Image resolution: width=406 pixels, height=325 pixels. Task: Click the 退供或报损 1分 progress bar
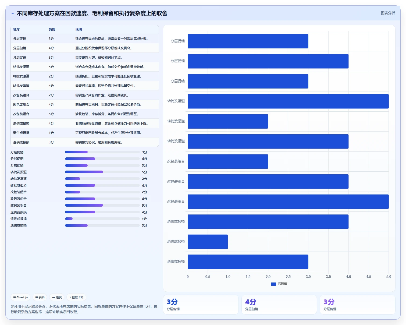point(102,219)
